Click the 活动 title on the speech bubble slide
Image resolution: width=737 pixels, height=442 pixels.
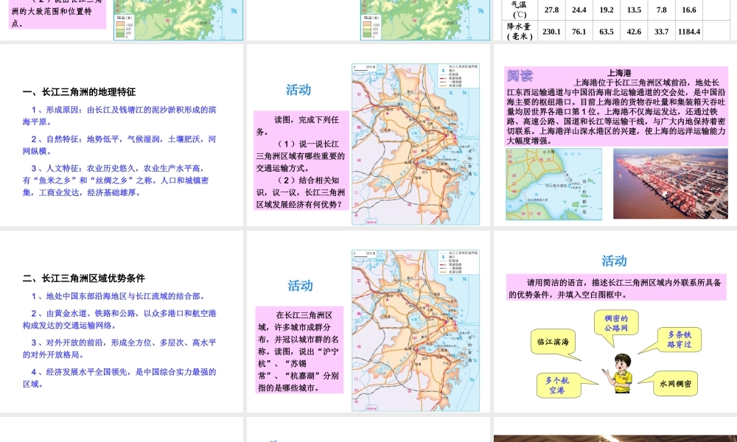(x=614, y=261)
